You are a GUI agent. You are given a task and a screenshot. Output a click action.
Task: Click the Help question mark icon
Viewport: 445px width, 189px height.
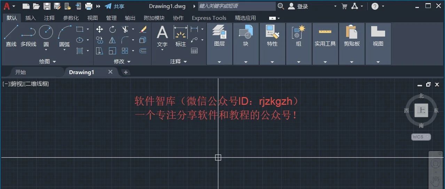coord(375,6)
